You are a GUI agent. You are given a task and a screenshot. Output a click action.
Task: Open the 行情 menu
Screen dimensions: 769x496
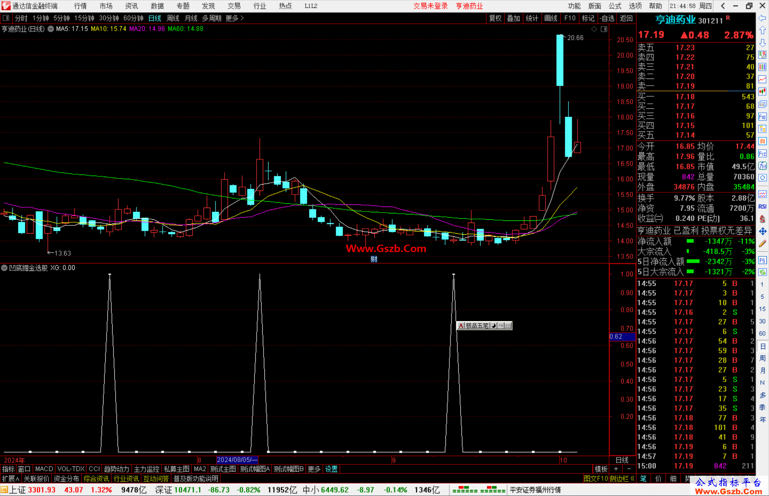click(80, 6)
